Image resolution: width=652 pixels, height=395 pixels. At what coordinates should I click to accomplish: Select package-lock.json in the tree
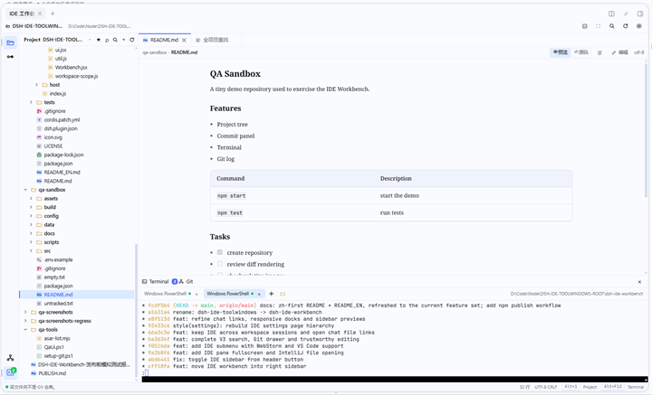click(x=63, y=155)
